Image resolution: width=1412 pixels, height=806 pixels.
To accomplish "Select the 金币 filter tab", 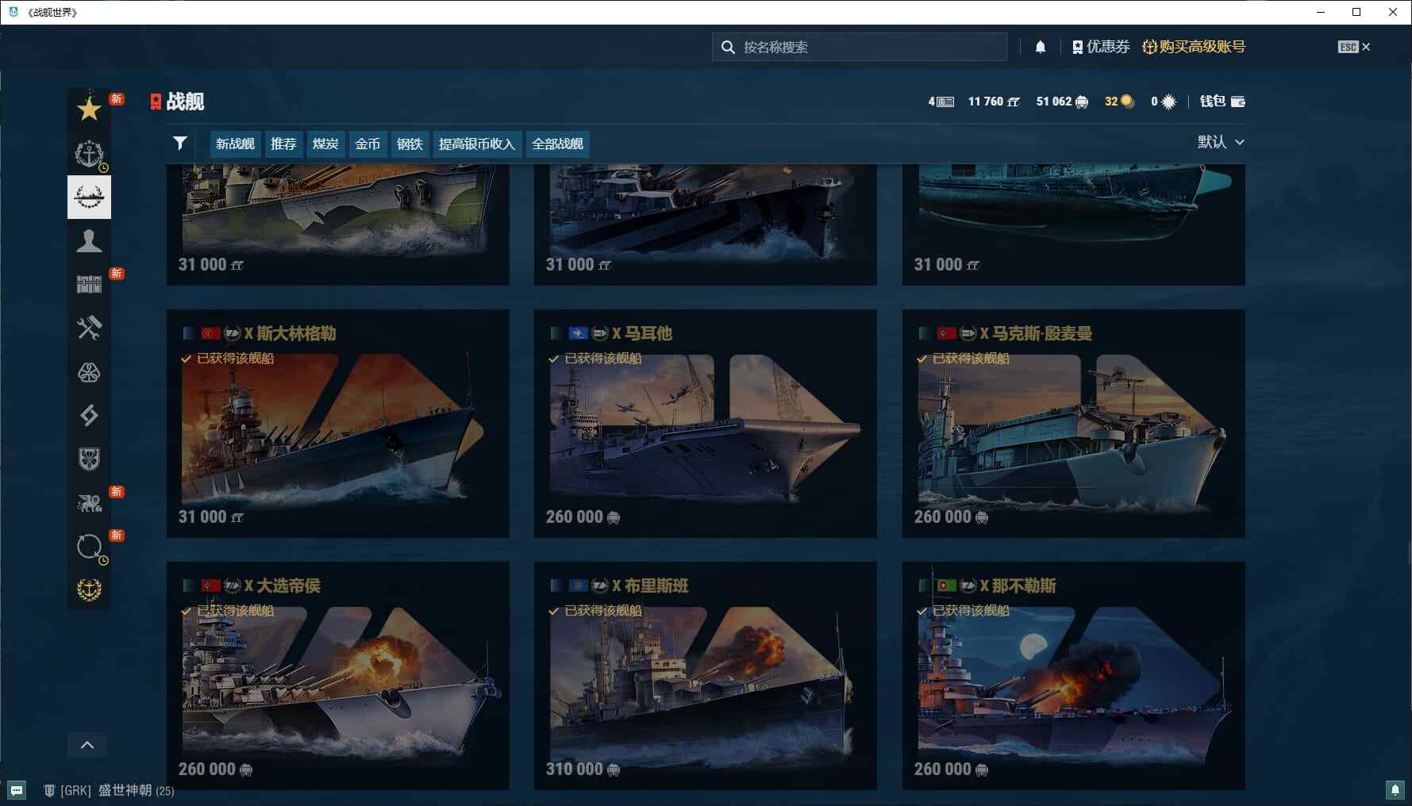I will click(367, 144).
